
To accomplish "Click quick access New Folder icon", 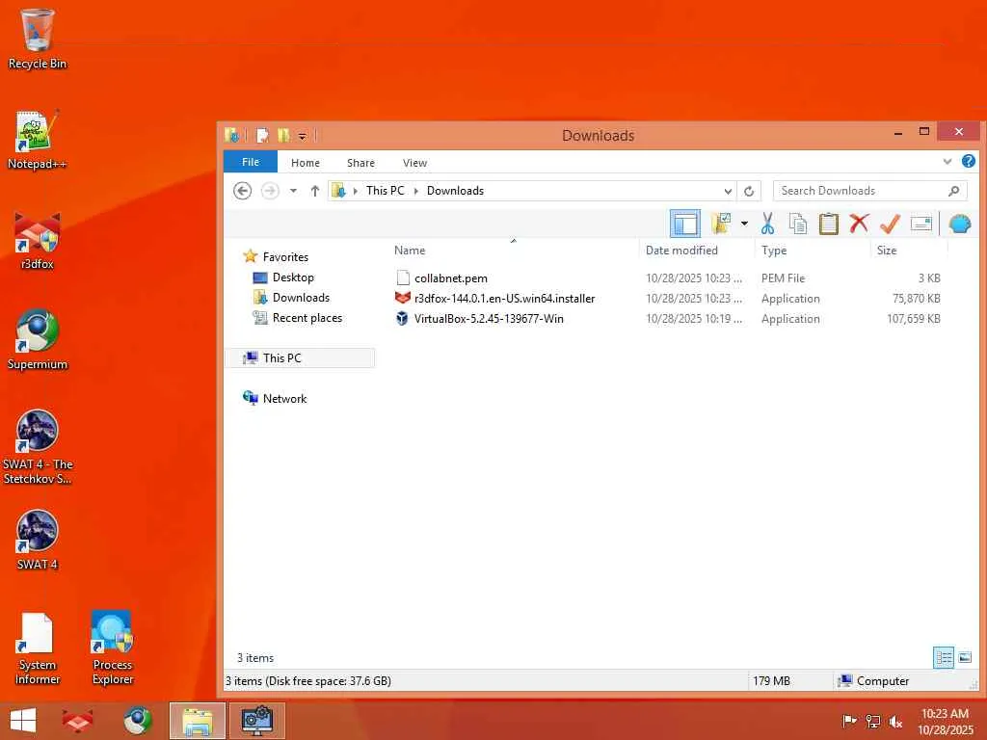I will pyautogui.click(x=283, y=135).
